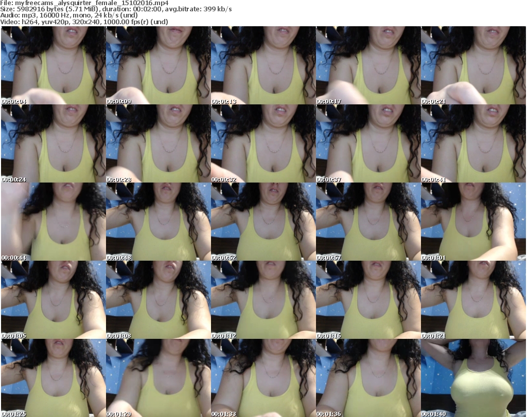Screen dimensions: 527x417
Task: Select the frame at timestamp 00:01:36
Action: point(368,378)
